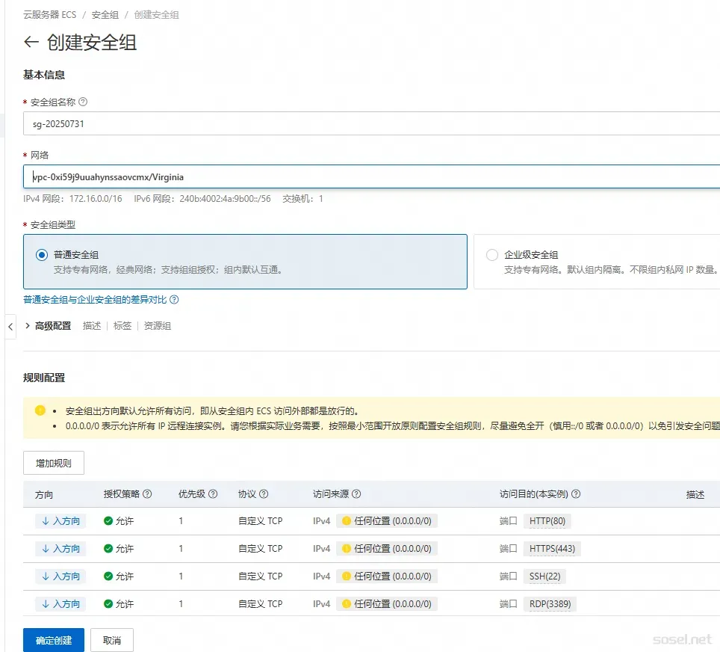Click 任何位置 (0.0.0.0/0) in RDP(3389) row
The height and width of the screenshot is (652, 720).
pos(387,603)
